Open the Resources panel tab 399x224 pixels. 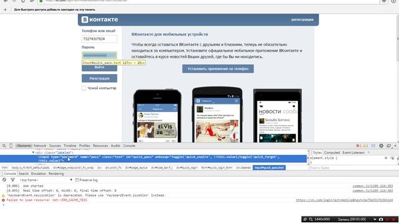100,146
